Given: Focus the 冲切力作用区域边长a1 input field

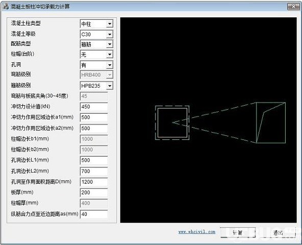Looking at the screenshot, I should coord(94,117).
